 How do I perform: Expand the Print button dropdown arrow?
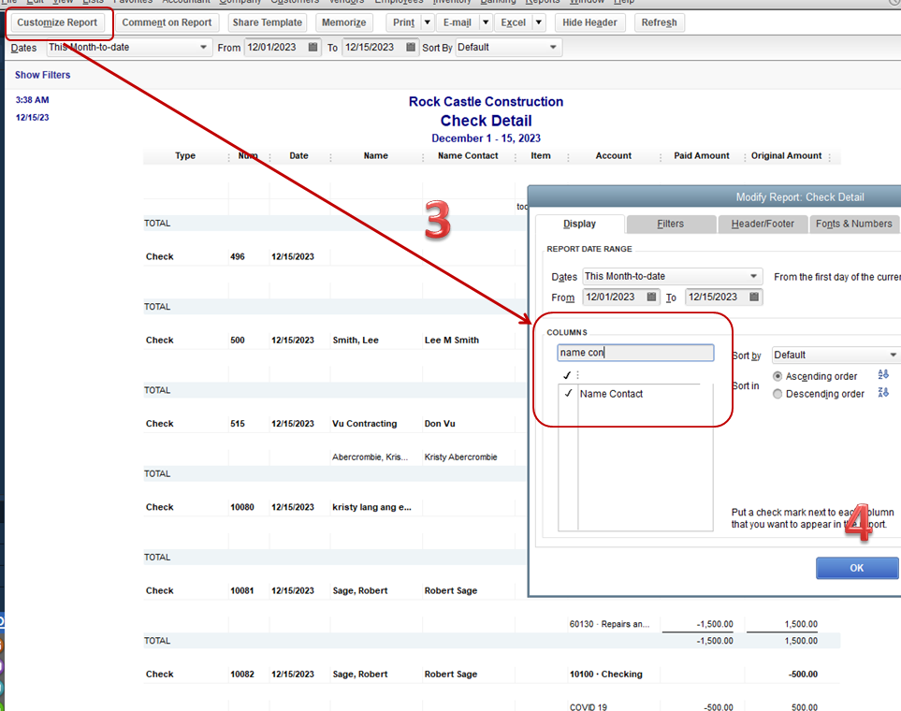click(x=427, y=22)
